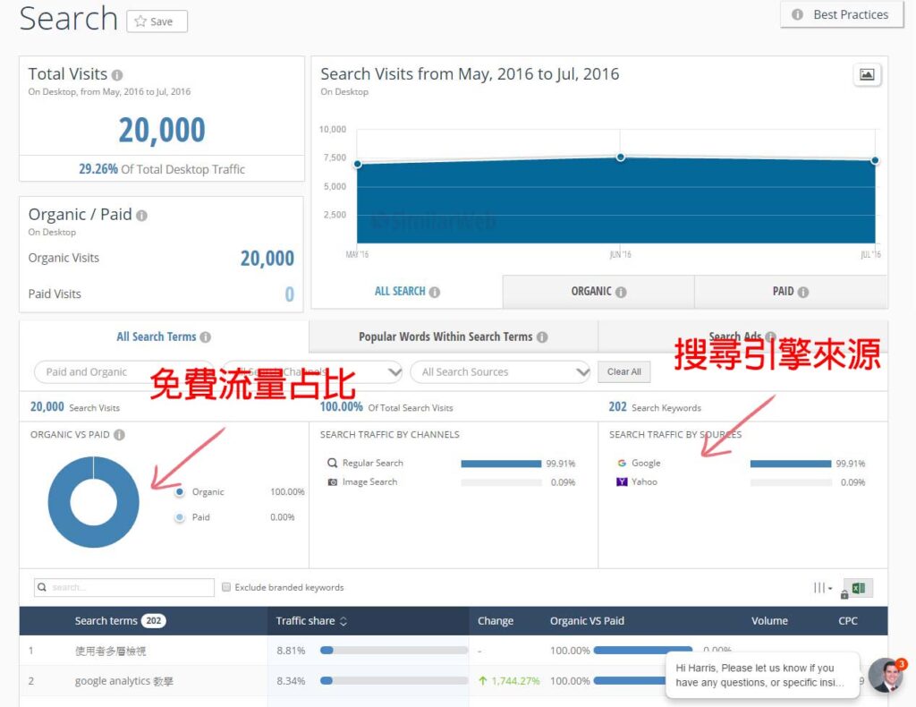The width and height of the screenshot is (916, 707).
Task: Click the Organic VS Paid column header
Action: pyautogui.click(x=587, y=621)
